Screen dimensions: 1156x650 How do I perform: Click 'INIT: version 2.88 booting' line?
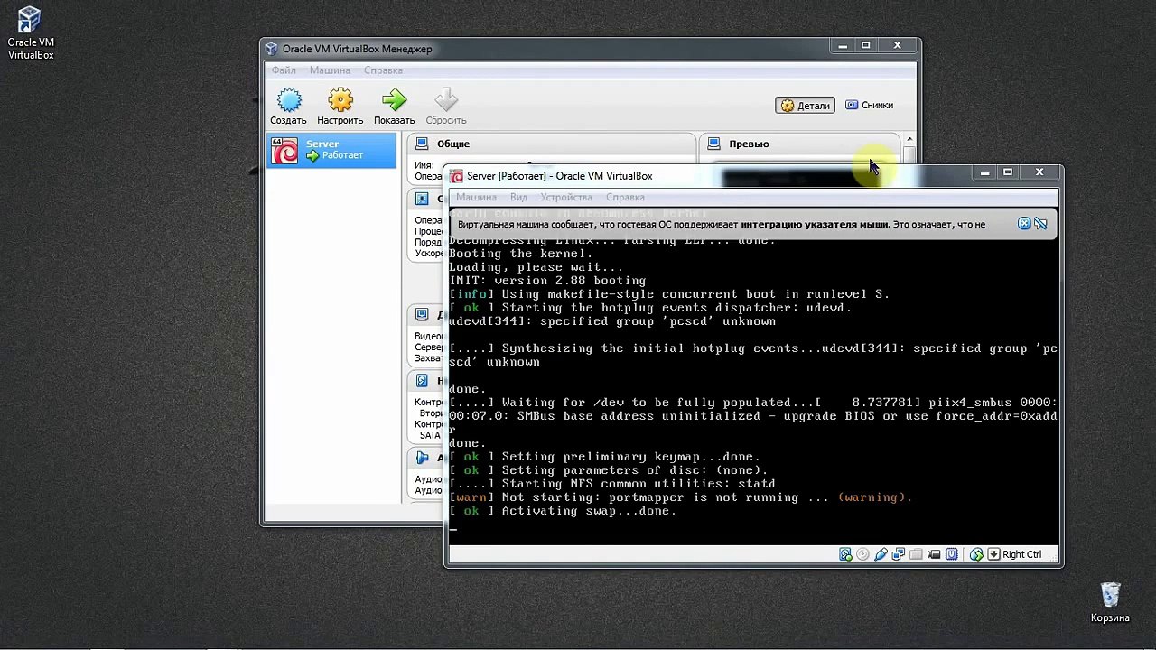coord(547,281)
